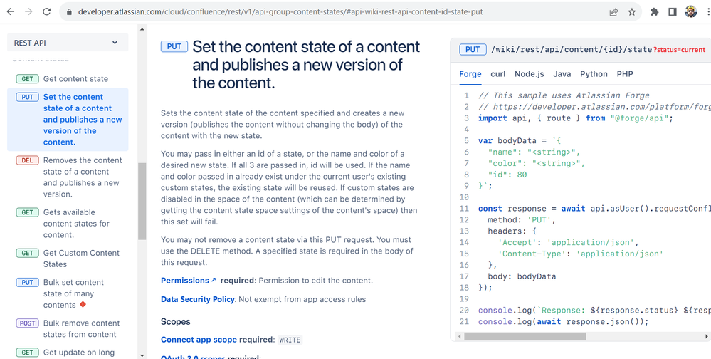Switch to the Forge code tab

point(470,74)
